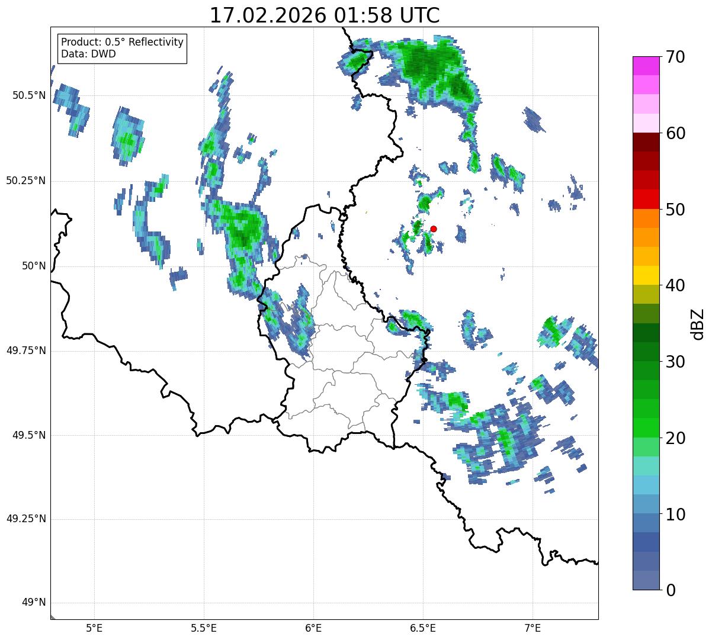Click the dBZ colorbar axis label
Viewport: 712px width, 640px height.
[697, 323]
